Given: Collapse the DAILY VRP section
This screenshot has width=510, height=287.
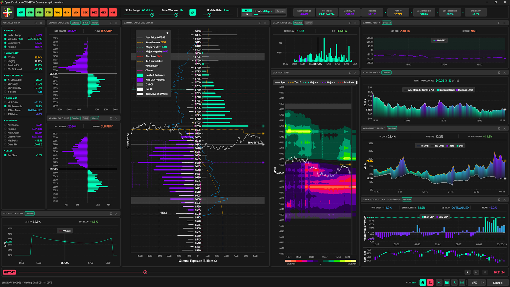Looking at the screenshot, I should point(11,98).
